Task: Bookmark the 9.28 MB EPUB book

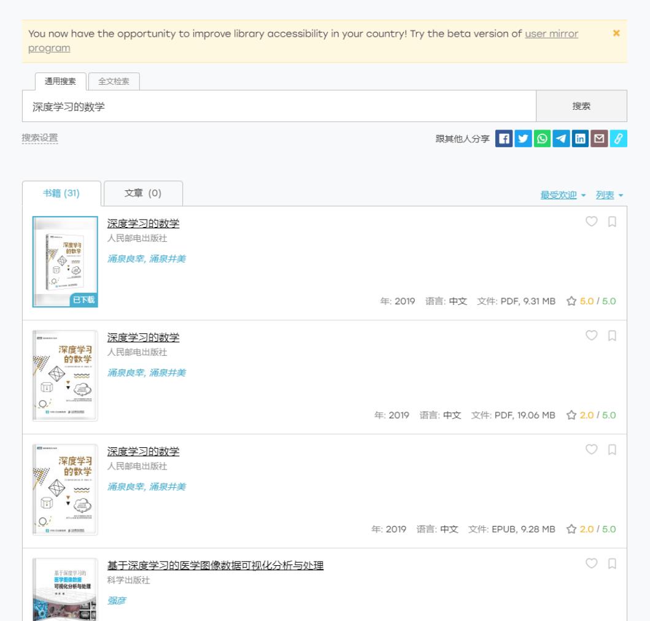Action: tap(612, 449)
